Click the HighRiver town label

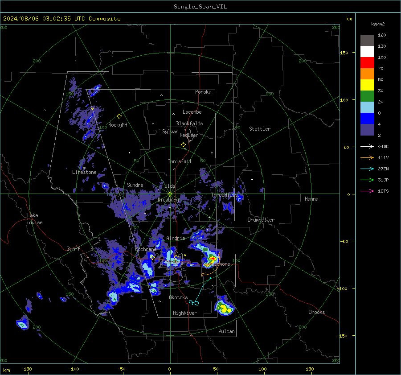click(185, 313)
